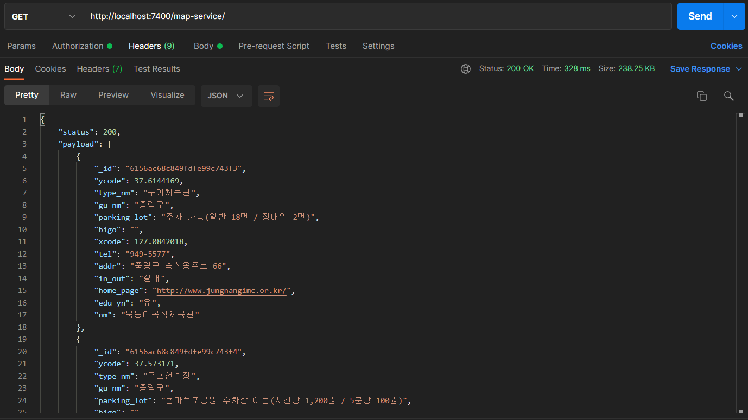Send the request
This screenshot has width=748, height=420.
[x=700, y=16]
